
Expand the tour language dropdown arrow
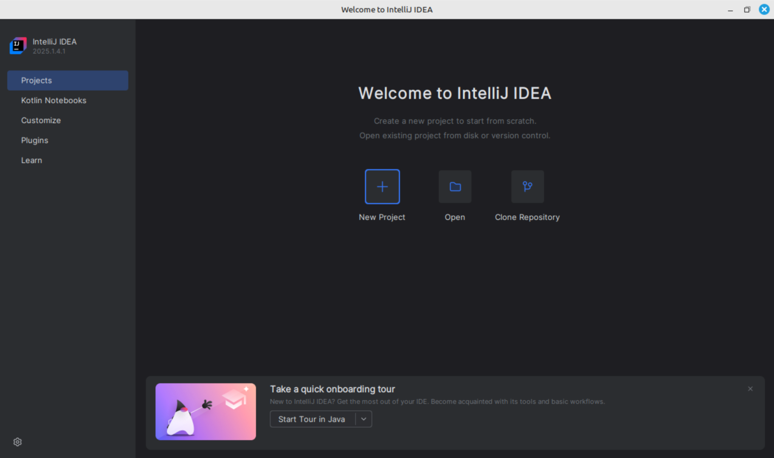click(364, 419)
